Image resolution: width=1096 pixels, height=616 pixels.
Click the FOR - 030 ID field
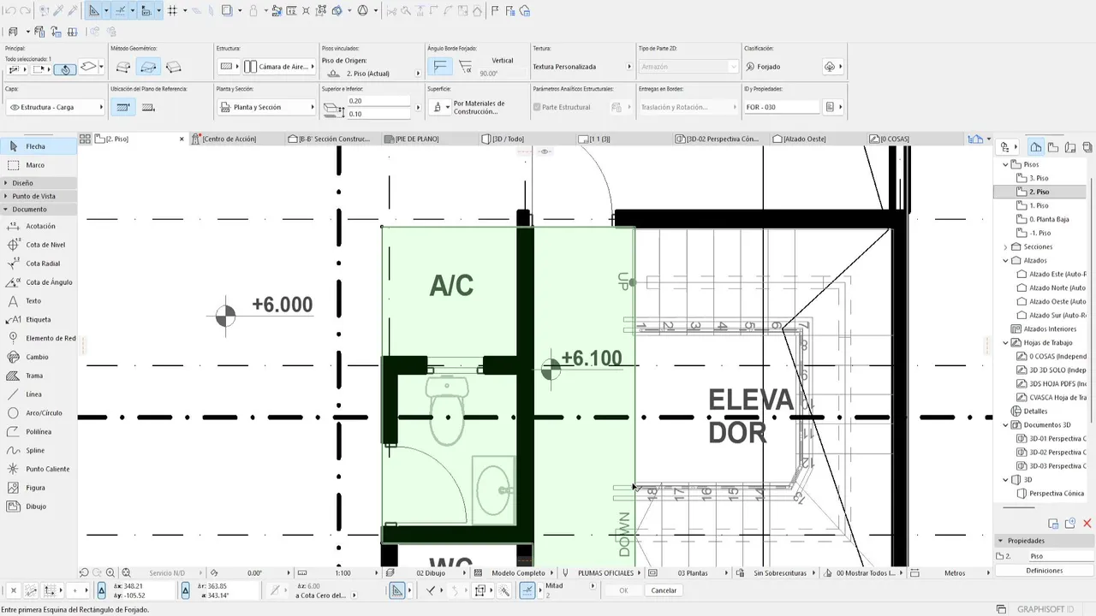782,108
